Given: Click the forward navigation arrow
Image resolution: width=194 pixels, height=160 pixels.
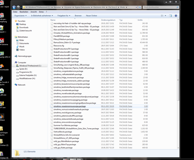Looking at the screenshot, I should tap(18, 7).
